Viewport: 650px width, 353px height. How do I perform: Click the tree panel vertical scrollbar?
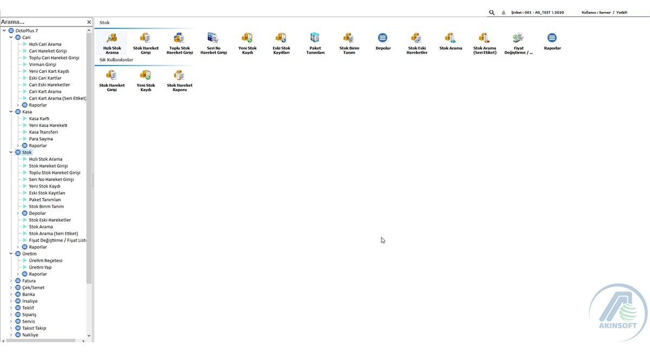coord(89,162)
